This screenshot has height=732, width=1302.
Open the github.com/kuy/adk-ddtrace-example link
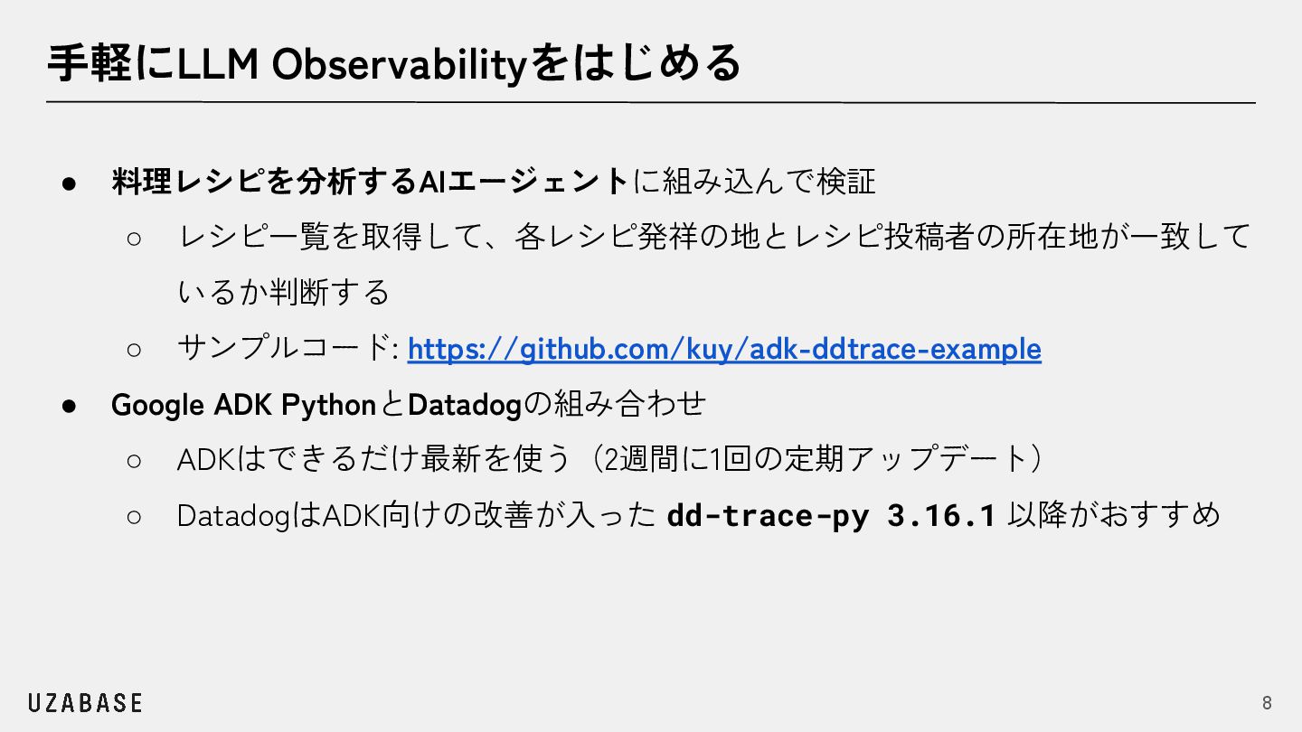click(x=724, y=349)
